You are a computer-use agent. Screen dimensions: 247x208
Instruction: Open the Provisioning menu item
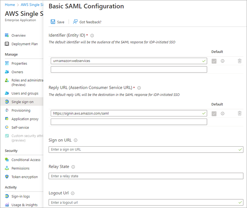(x=21, y=111)
